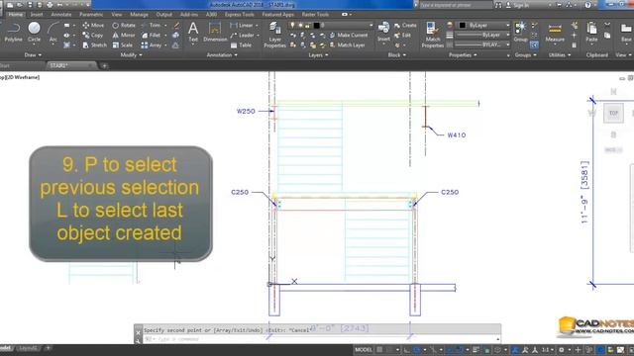Click the search keyword input box
This screenshot has height=356, width=634.
pos(456,5)
